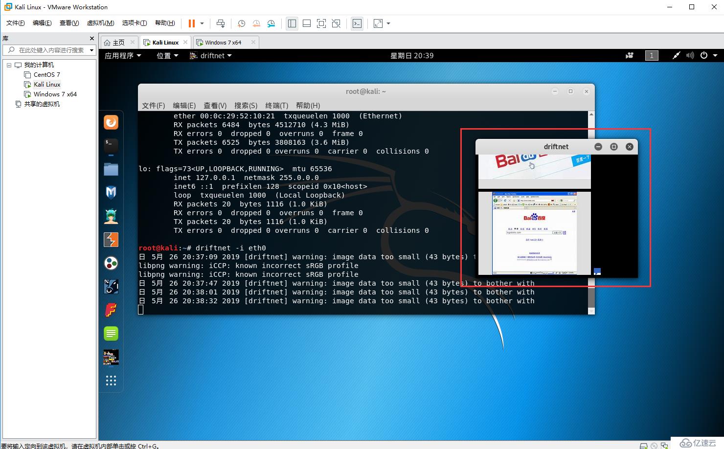
Task: Open the 位置 menu in Kali
Action: (167, 56)
